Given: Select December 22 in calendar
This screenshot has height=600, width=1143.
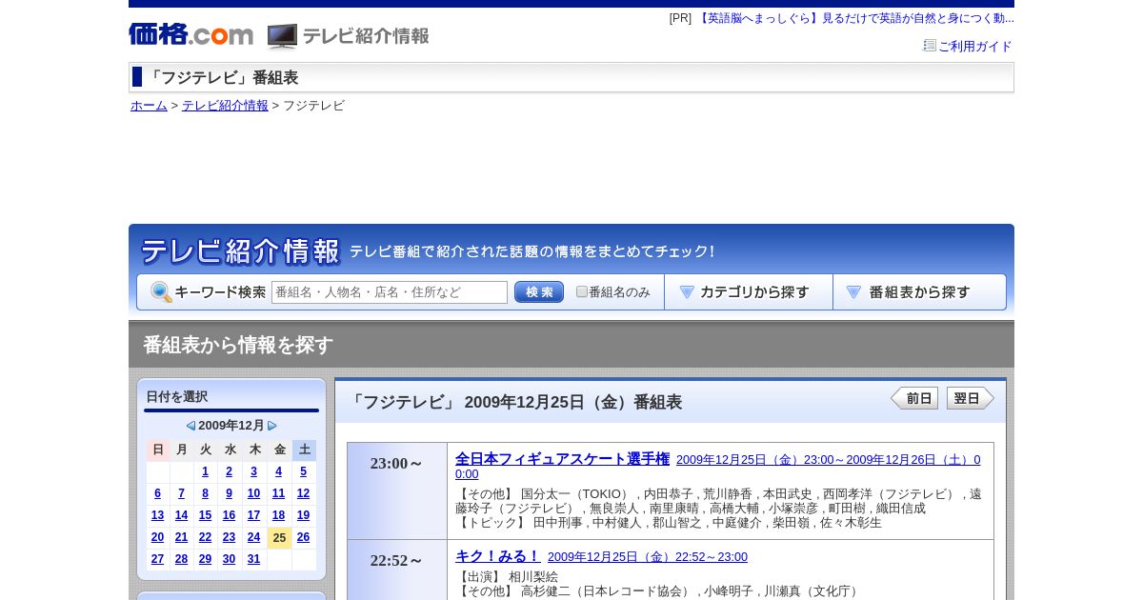Looking at the screenshot, I should pyautogui.click(x=205, y=537).
